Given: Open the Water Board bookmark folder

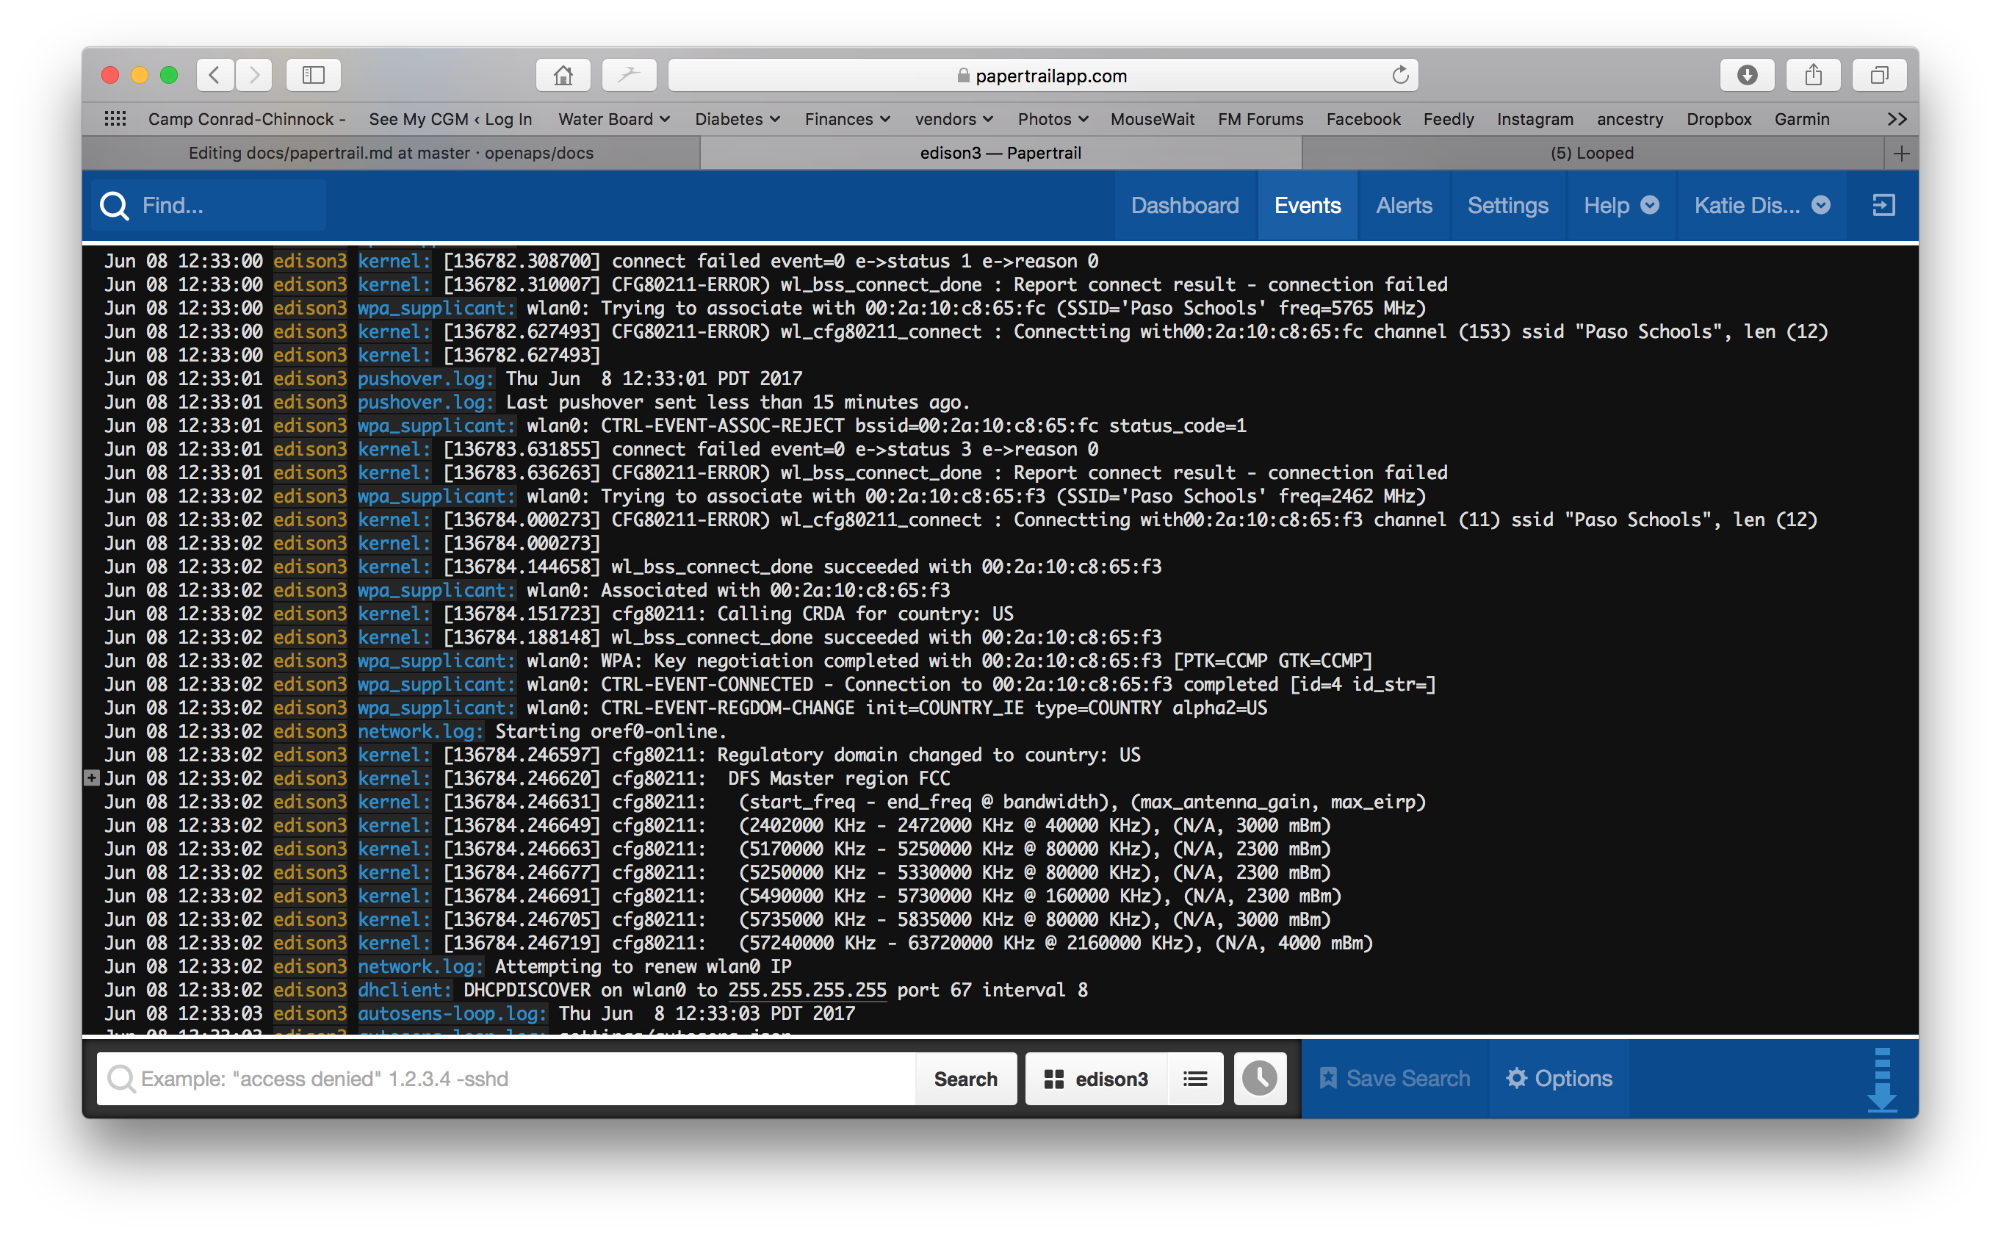Looking at the screenshot, I should 613,118.
